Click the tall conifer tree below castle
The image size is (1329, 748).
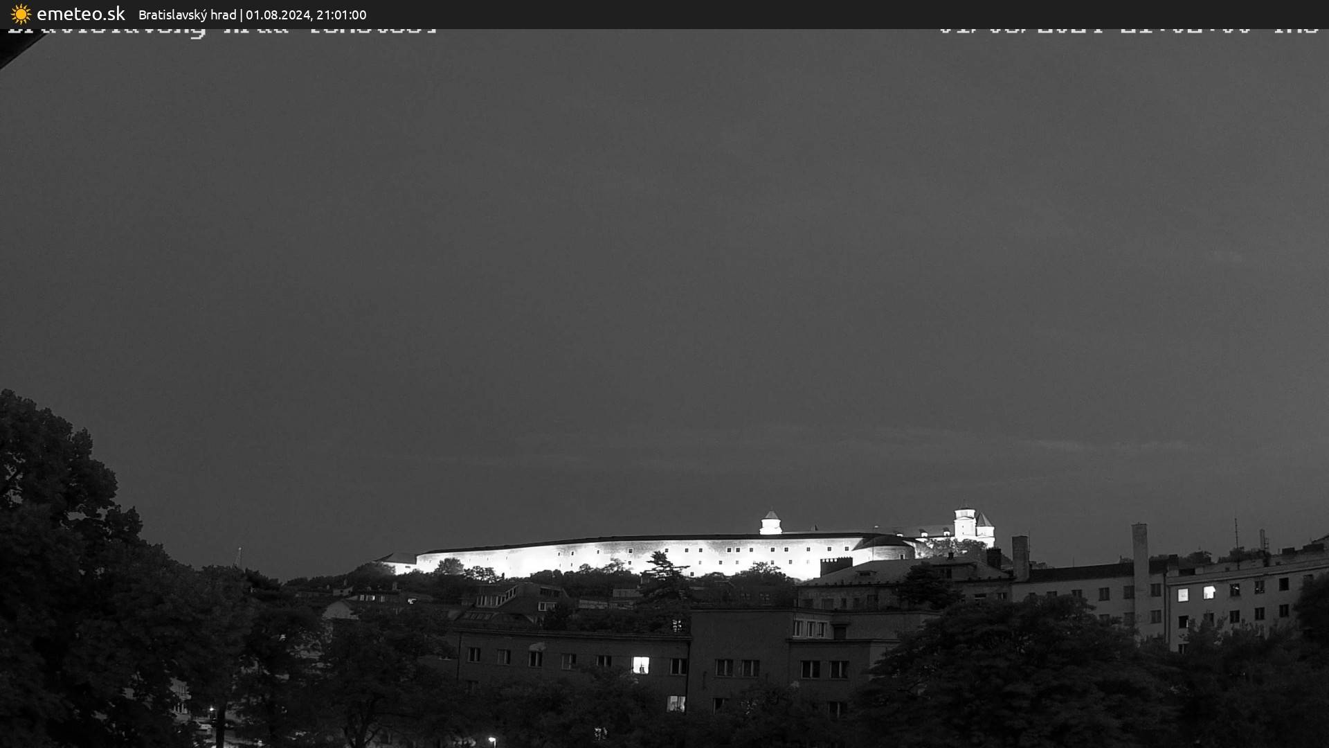662,575
